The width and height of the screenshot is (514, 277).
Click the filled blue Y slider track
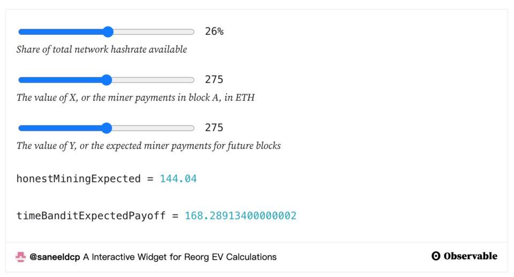(x=59, y=128)
